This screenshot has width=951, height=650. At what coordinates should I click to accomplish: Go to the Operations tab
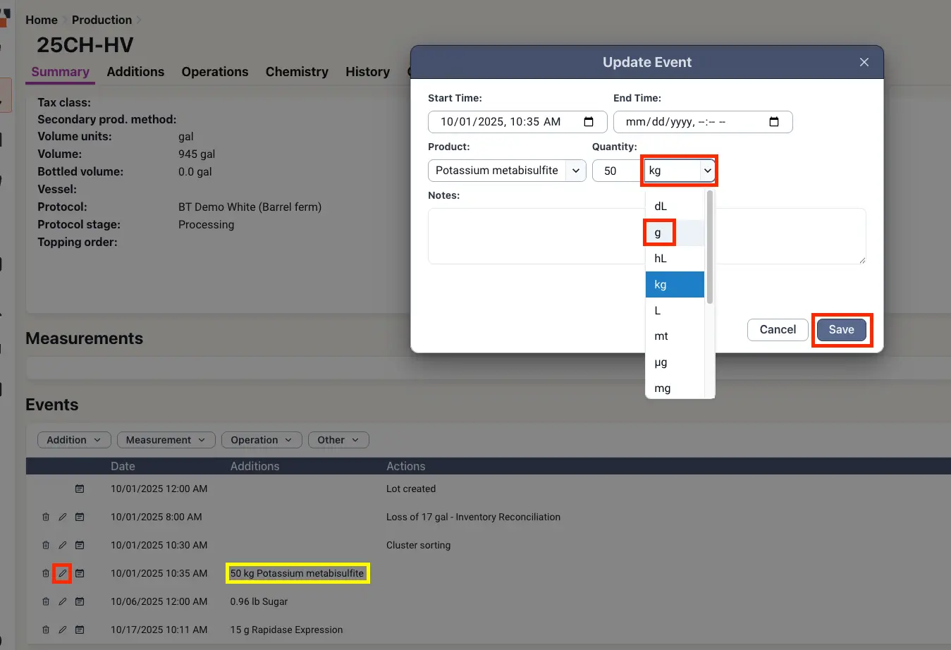click(x=214, y=72)
